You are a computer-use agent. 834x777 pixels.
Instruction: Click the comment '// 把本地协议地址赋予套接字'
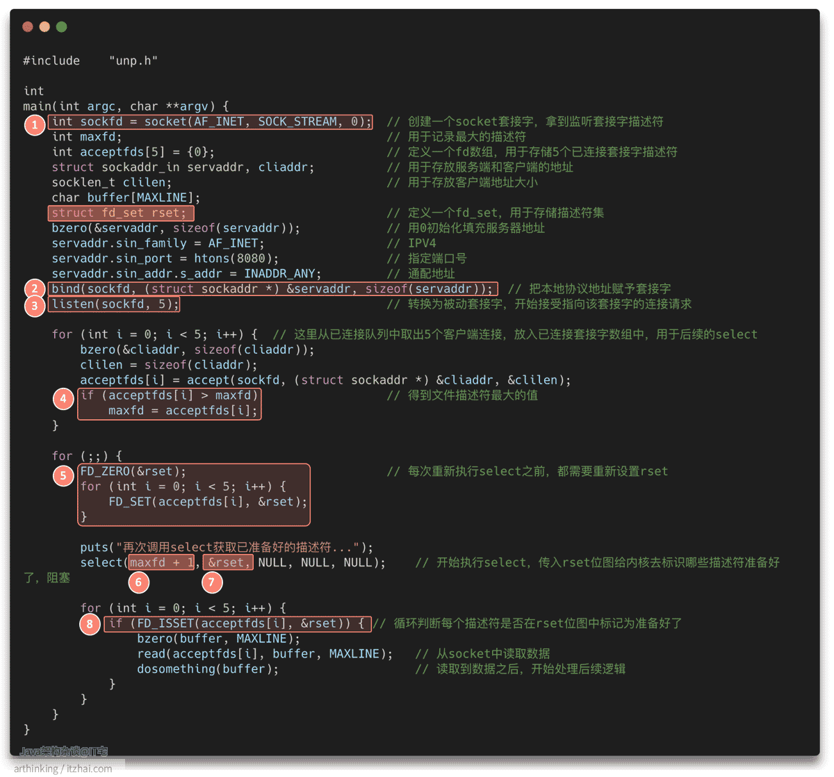589,289
